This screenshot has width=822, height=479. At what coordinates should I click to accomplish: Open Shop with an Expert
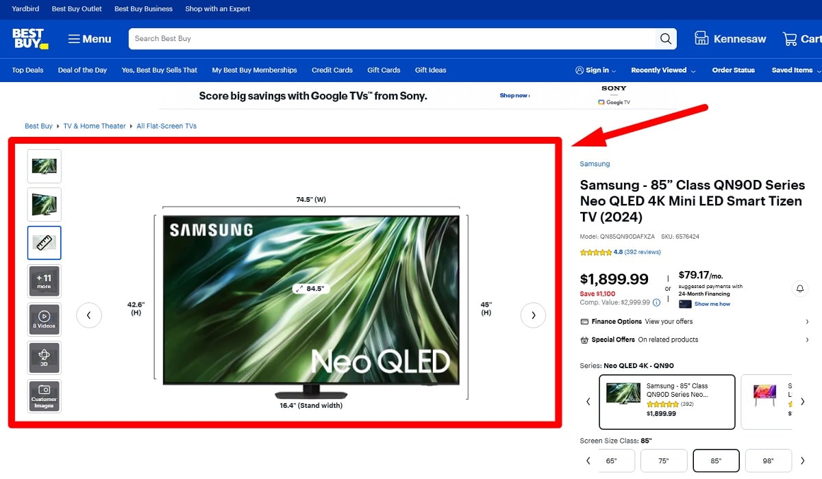tap(217, 9)
